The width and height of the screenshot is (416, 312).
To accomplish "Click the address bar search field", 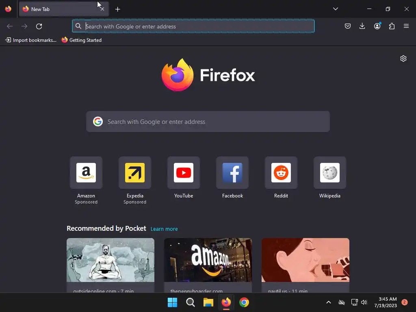I will [x=193, y=26].
